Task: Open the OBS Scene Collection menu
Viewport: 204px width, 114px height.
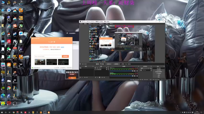Action: (x=101, y=24)
